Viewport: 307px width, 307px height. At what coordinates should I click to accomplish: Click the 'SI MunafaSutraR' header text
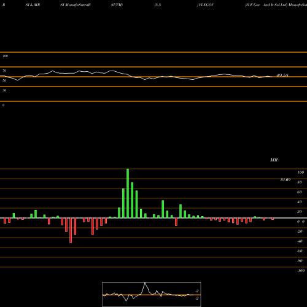pos(76,5)
